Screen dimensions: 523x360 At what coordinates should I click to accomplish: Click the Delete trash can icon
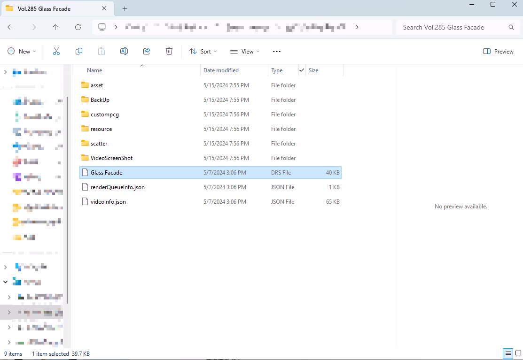169,51
